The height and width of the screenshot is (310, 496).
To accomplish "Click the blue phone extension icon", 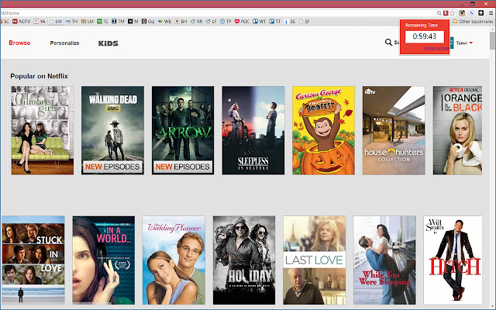I will click(x=472, y=13).
